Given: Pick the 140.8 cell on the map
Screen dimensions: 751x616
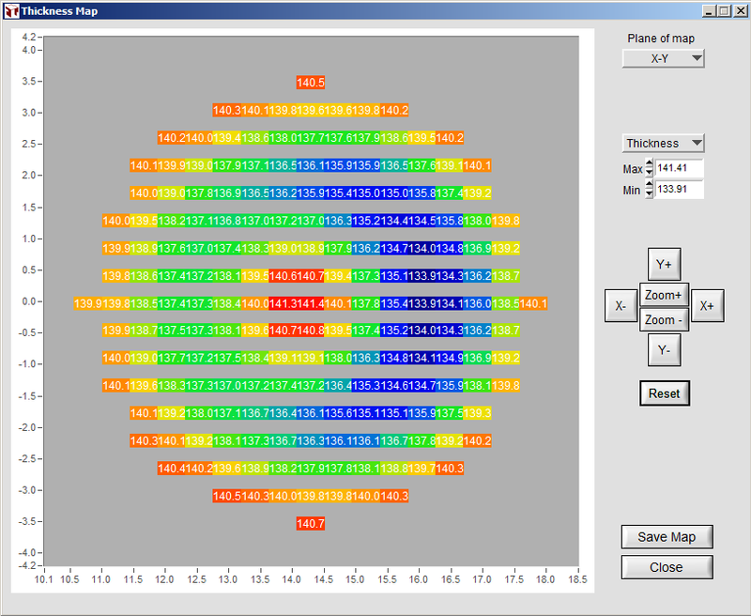Looking at the screenshot, I should (311, 330).
